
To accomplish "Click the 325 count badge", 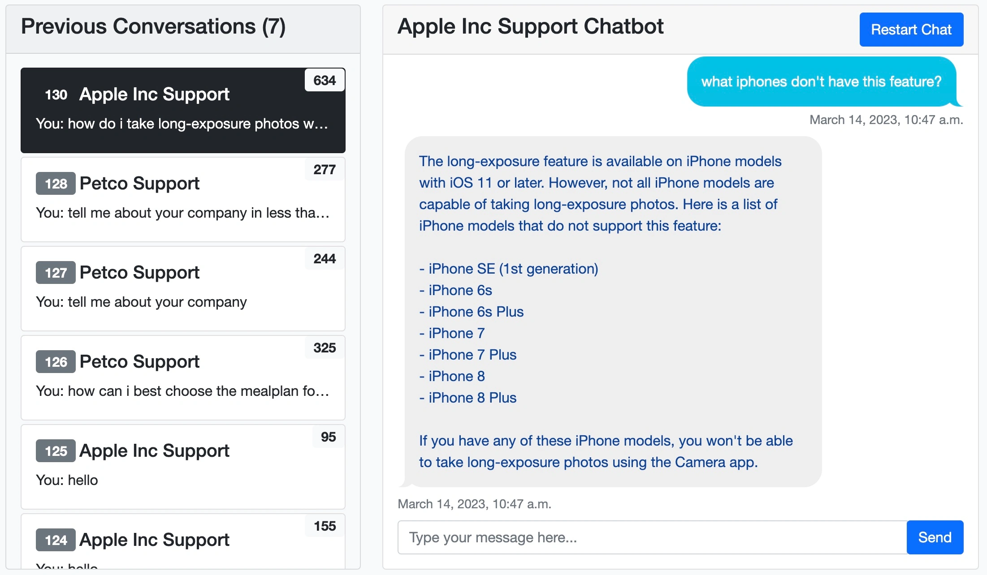I will click(x=325, y=348).
